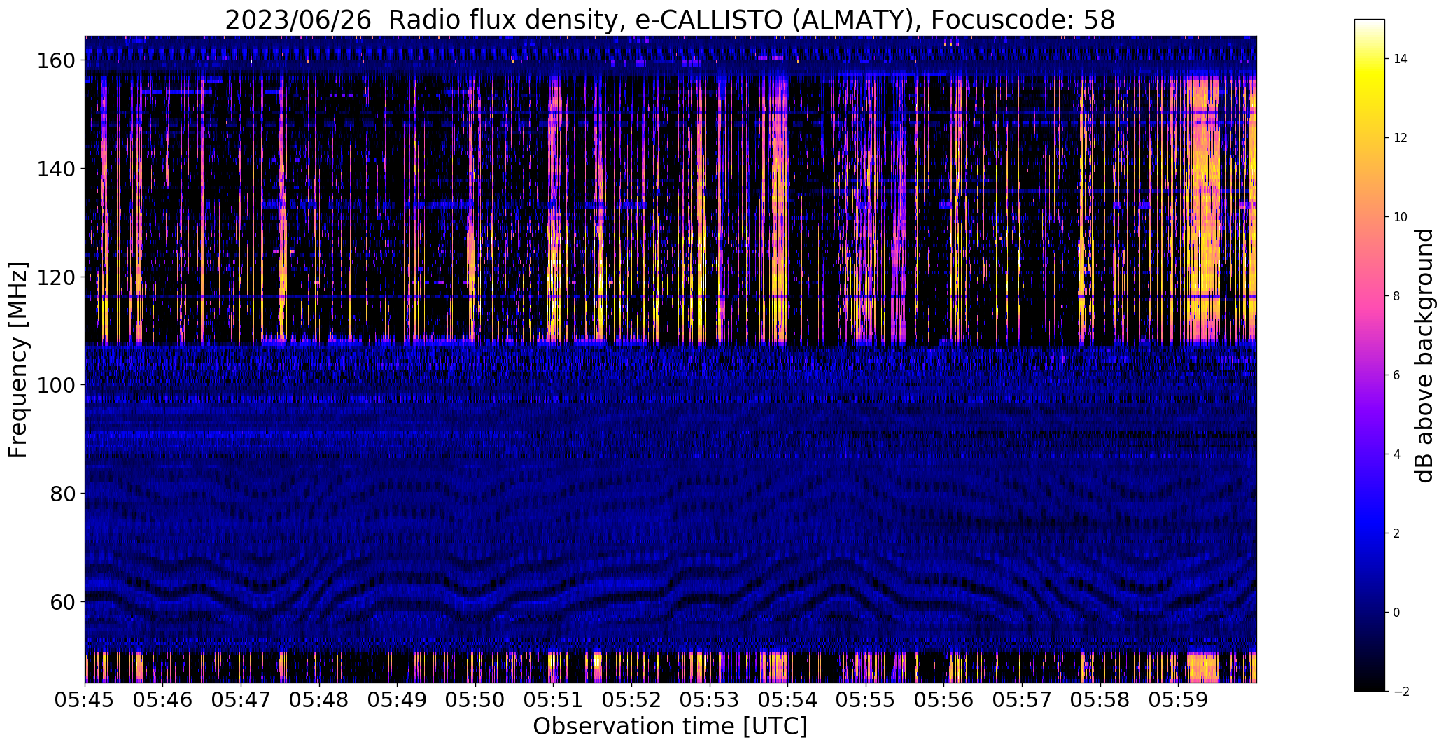Click the 80 tick on the frequency axis
1446x747 pixels.
[x=63, y=494]
